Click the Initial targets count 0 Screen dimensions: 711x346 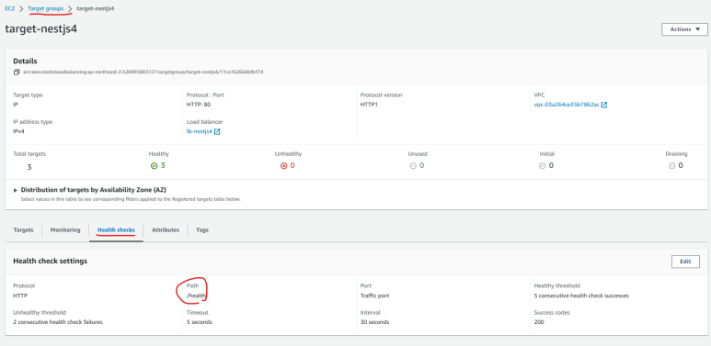[x=551, y=165]
